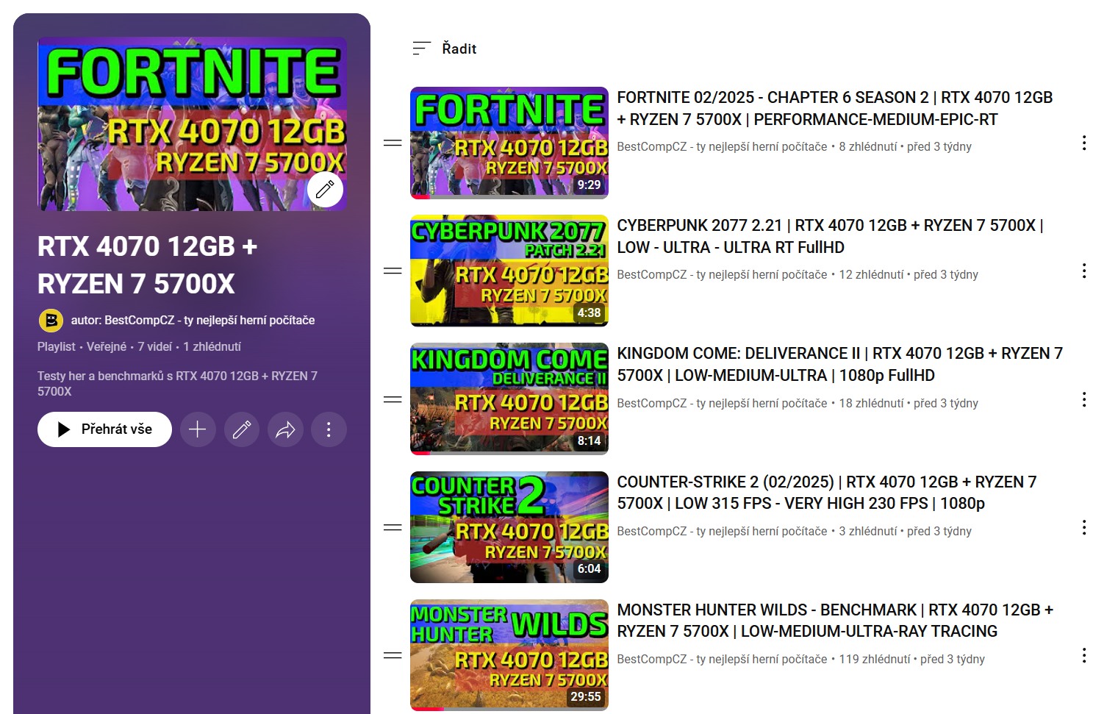The image size is (1118, 714).
Task: Click the '18 zhlédnutí' view count
Action: 871,404
